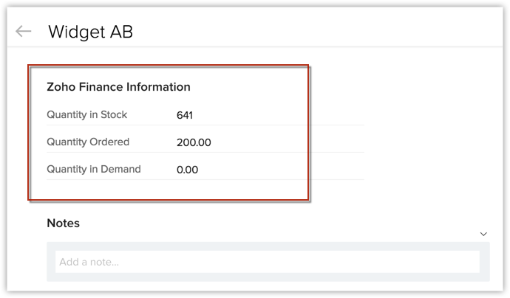
Task: Select the 641 stock value
Action: (185, 115)
